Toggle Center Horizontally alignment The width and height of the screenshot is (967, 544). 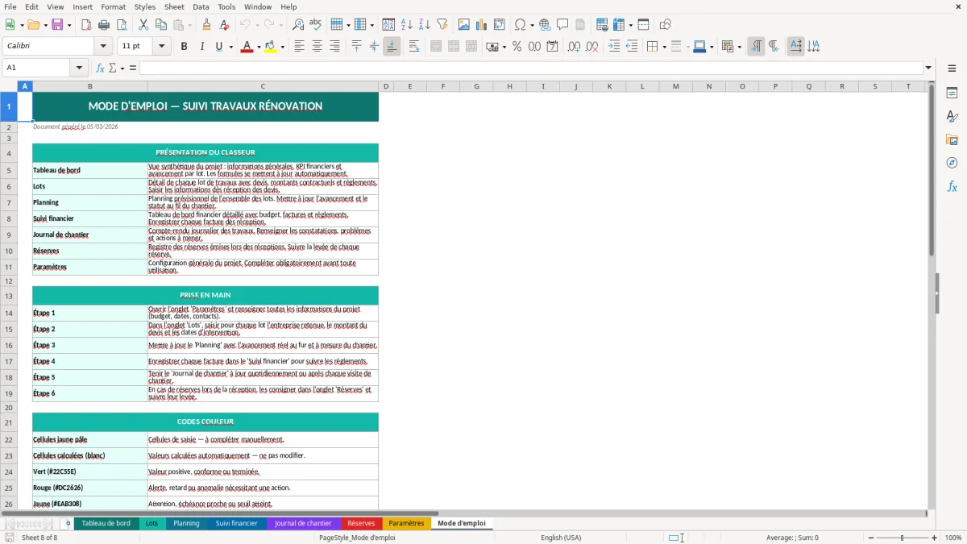pyautogui.click(x=317, y=47)
